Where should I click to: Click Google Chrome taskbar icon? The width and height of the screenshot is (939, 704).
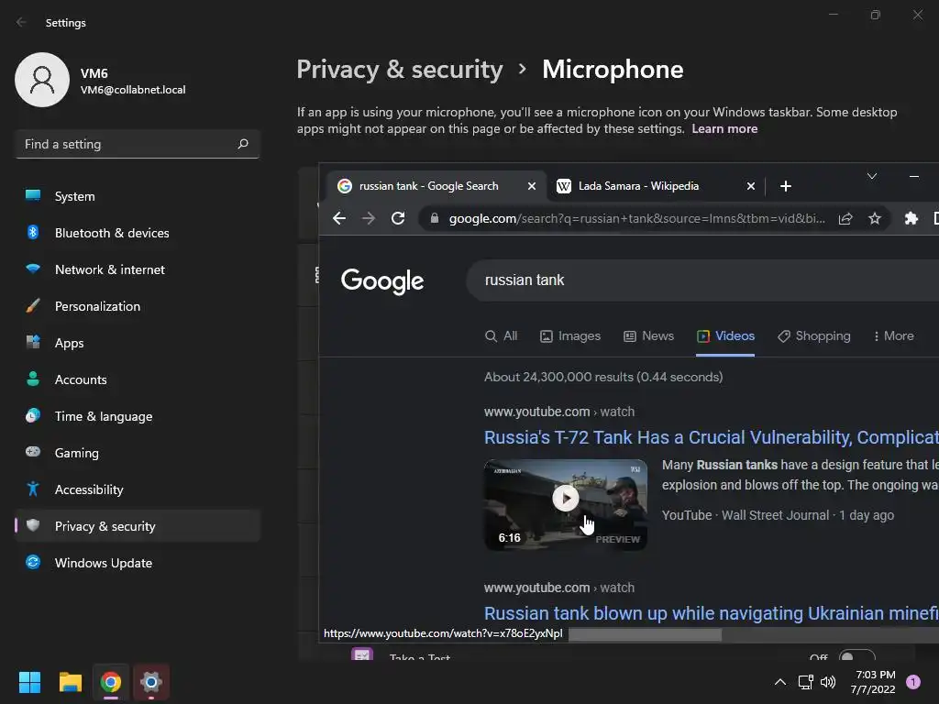(x=111, y=682)
